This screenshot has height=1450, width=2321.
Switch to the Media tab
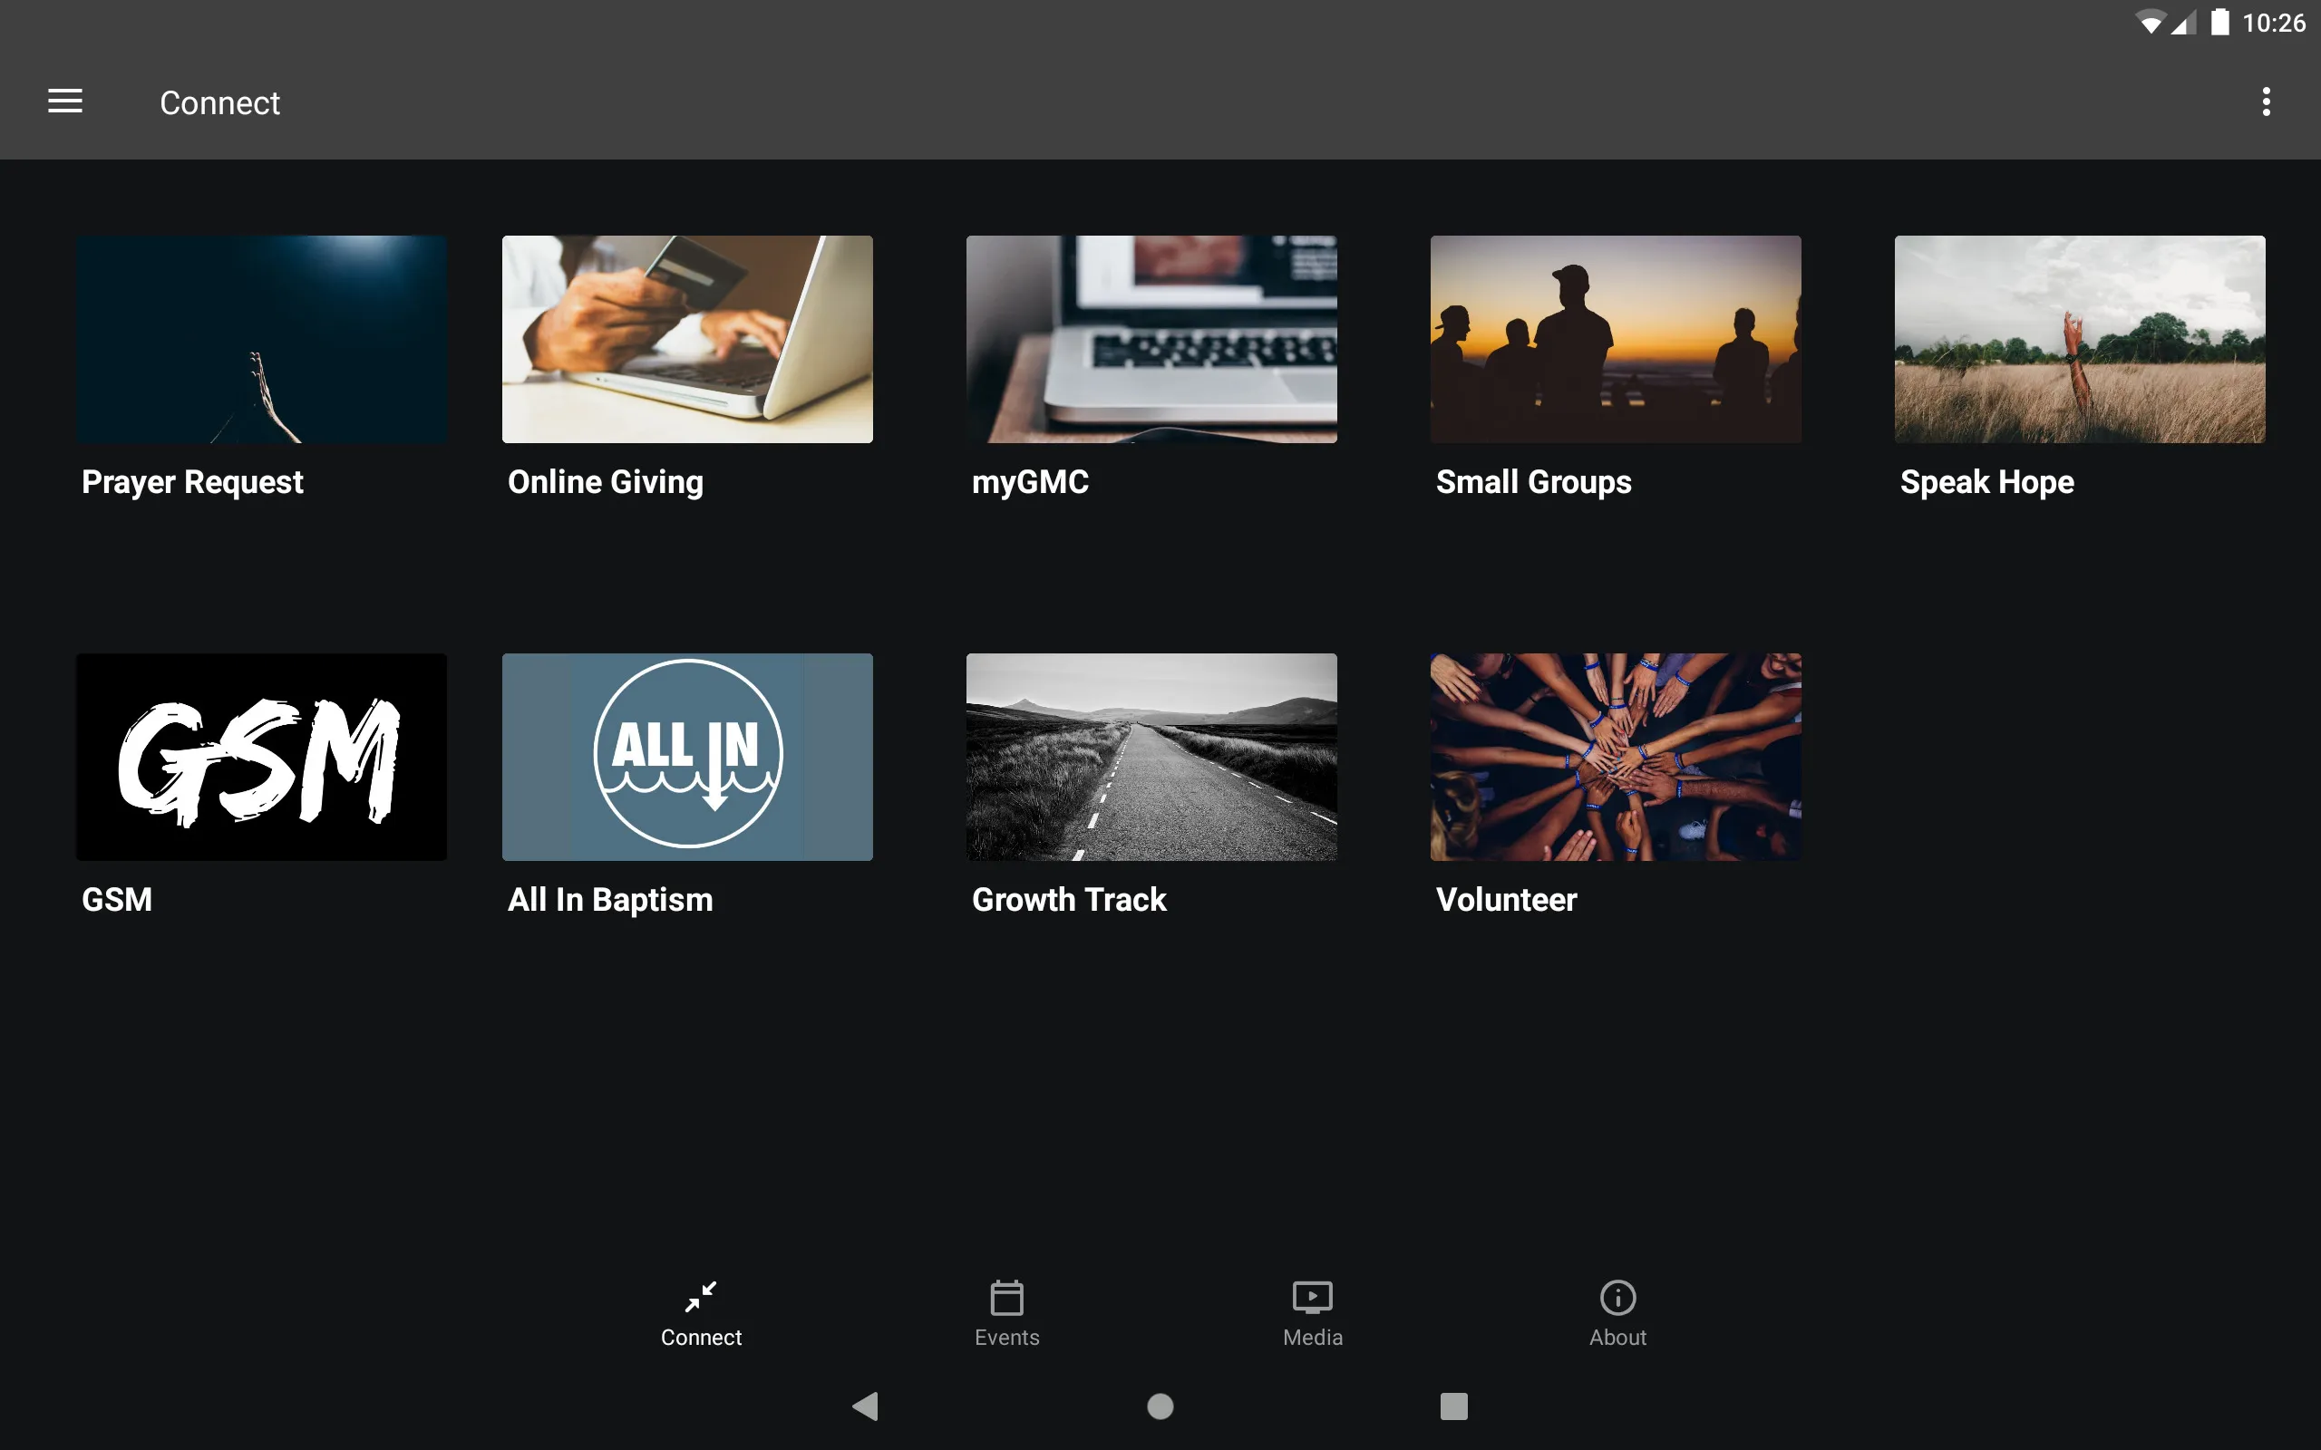coord(1314,1313)
